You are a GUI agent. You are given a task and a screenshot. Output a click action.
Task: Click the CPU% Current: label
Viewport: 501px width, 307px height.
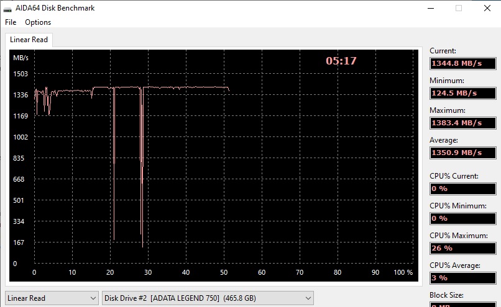(454, 176)
